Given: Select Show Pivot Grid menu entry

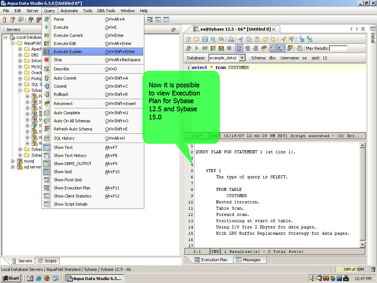Looking at the screenshot, I should (x=93, y=180).
